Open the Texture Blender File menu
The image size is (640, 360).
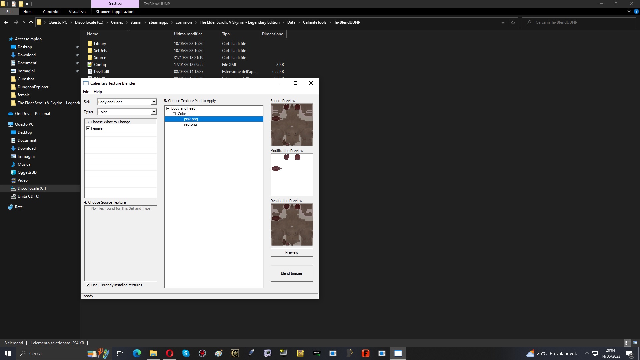click(x=86, y=92)
